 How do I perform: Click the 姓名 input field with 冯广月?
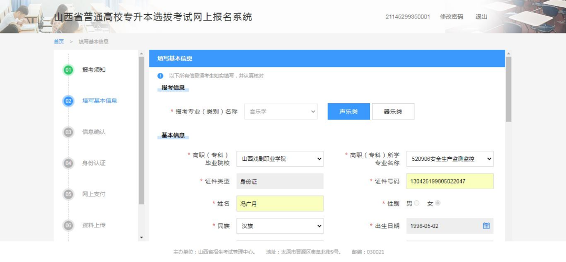(280, 203)
